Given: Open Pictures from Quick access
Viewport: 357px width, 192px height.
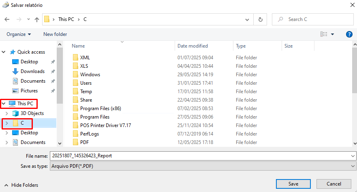Looking at the screenshot, I should pyautogui.click(x=29, y=91).
